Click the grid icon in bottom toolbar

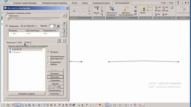click(x=13, y=105)
